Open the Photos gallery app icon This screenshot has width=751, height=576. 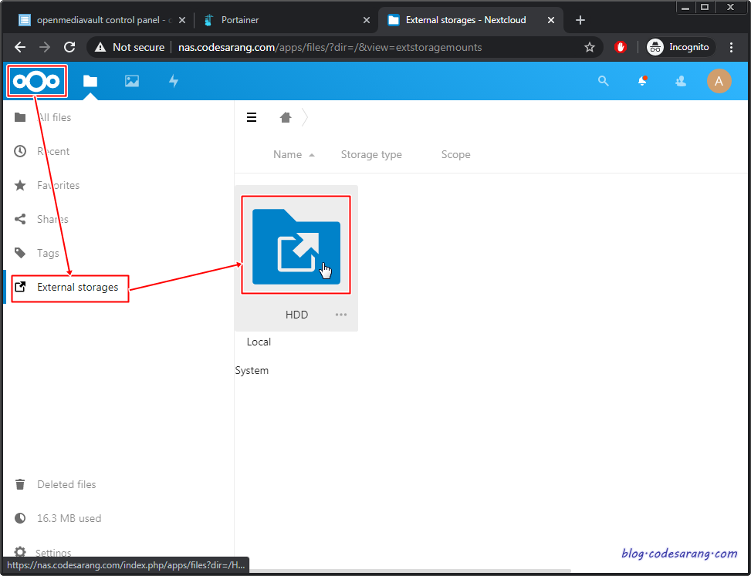pos(132,81)
